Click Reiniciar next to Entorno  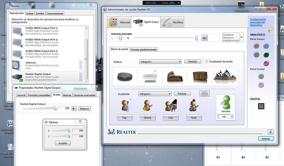coord(193,62)
